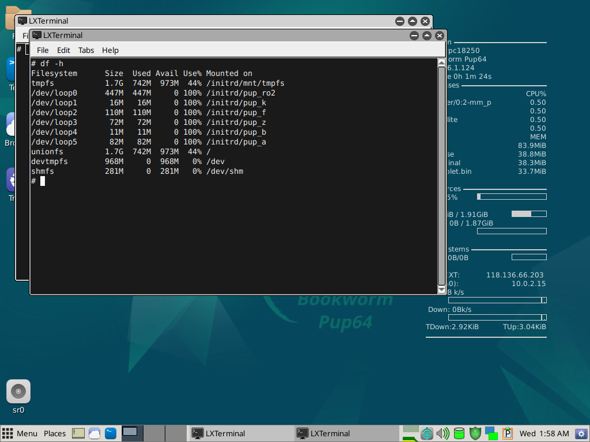
Task: Click the 'Filesystem' column header text
Action: coord(54,73)
